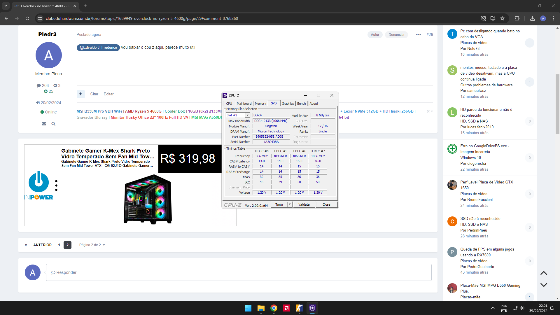Open AMD Software from taskbar
This screenshot has height=315, width=560.
tap(287, 308)
